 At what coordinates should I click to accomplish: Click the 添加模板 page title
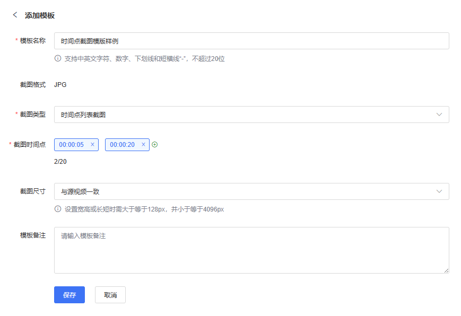click(x=40, y=15)
